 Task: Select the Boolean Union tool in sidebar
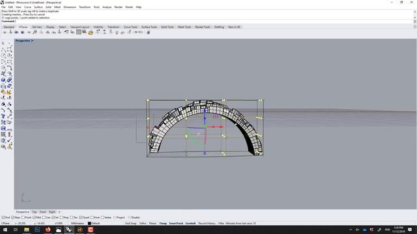coord(9,80)
